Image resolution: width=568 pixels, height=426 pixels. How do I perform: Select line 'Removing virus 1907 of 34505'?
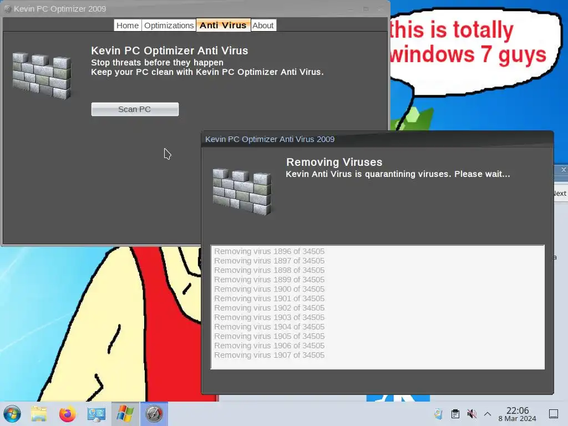[x=269, y=355]
